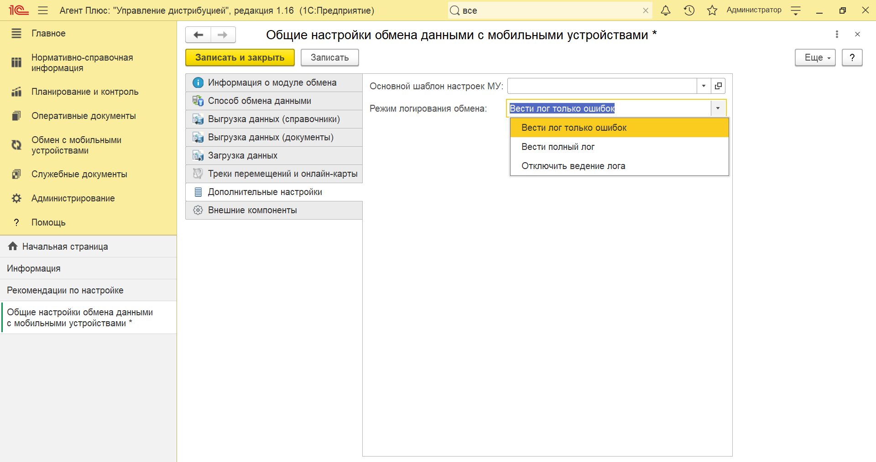876x462 pixels.
Task: Collapse the Режим логирования обмена dropdown arrow
Action: pyautogui.click(x=718, y=108)
